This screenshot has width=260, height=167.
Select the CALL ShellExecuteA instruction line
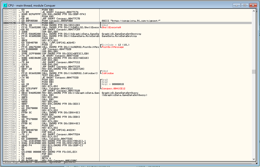click(x=70, y=27)
